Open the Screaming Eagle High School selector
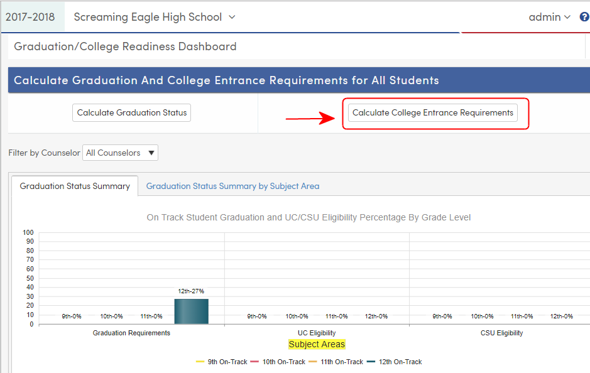This screenshot has height=373, width=590. tap(153, 17)
